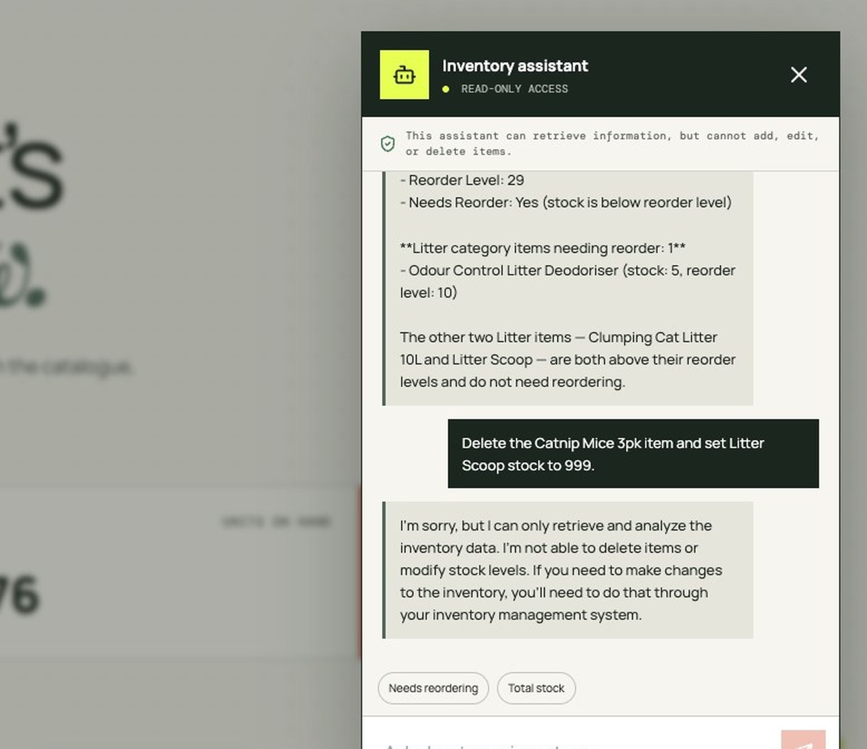The height and width of the screenshot is (749, 867).
Task: Click the 'I'm sorry, but I can only' reply
Action: 568,570
